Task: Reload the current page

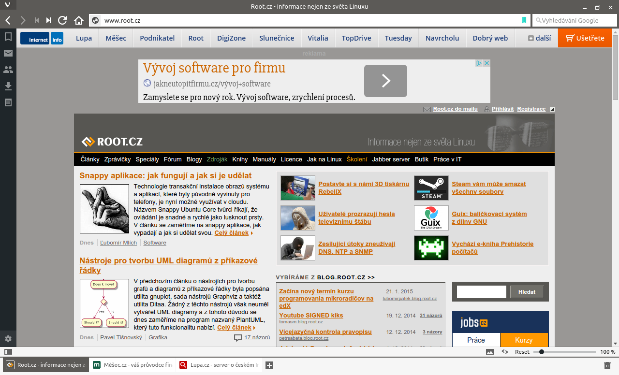Action: [x=62, y=20]
